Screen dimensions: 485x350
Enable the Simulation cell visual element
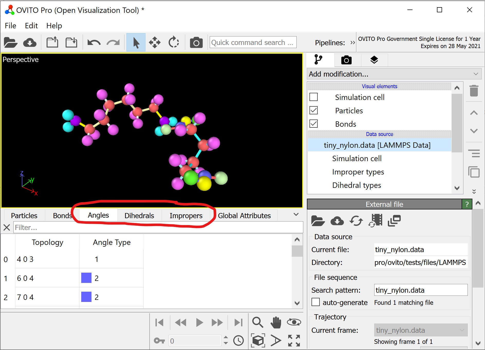tap(314, 97)
